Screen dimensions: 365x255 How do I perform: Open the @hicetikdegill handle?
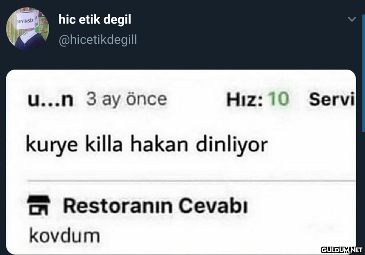click(x=98, y=40)
